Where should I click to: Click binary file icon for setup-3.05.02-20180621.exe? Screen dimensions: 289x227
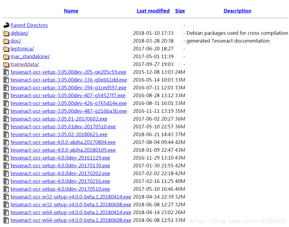point(6,135)
